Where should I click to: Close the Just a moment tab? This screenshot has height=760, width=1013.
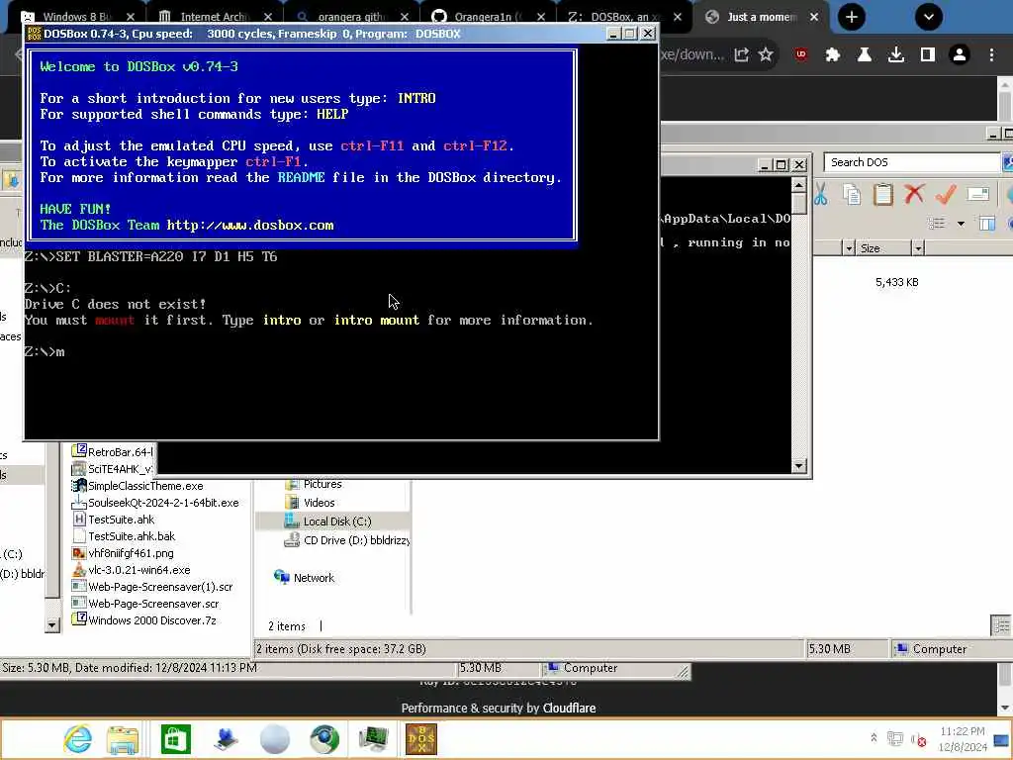(x=814, y=17)
